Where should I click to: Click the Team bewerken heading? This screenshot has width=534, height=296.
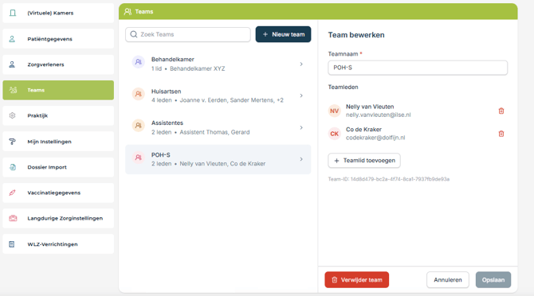click(x=356, y=35)
